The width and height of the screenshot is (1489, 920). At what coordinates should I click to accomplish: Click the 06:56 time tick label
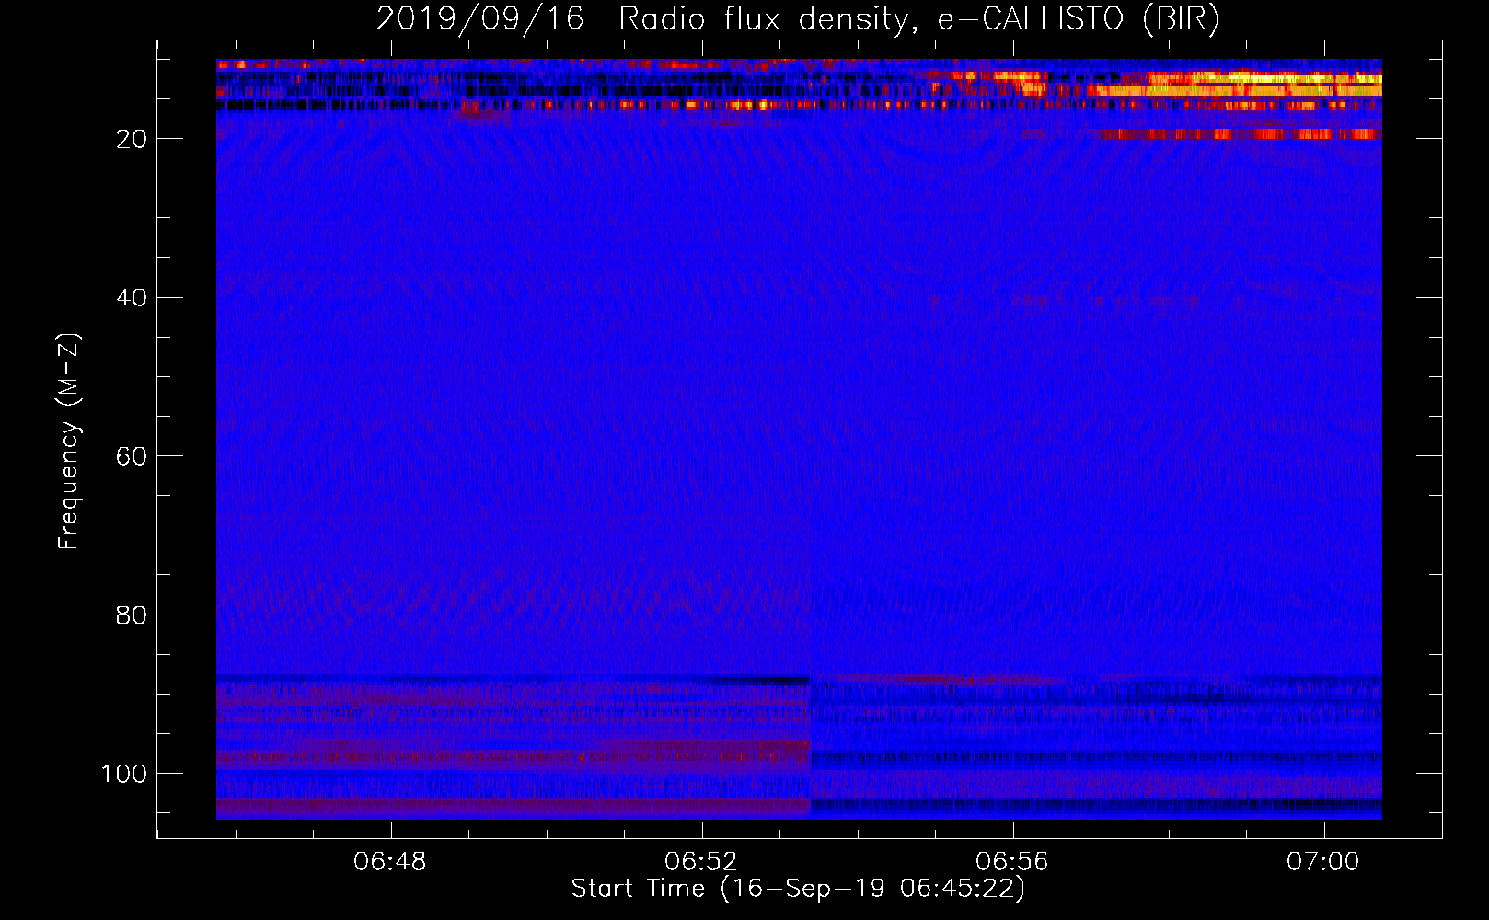coord(1012,862)
